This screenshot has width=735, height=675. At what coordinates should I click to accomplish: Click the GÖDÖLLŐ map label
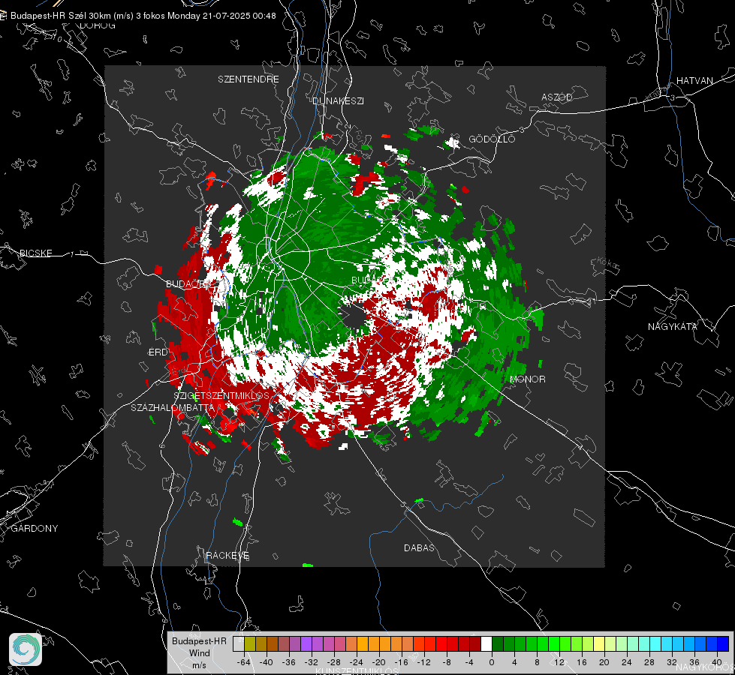point(493,139)
